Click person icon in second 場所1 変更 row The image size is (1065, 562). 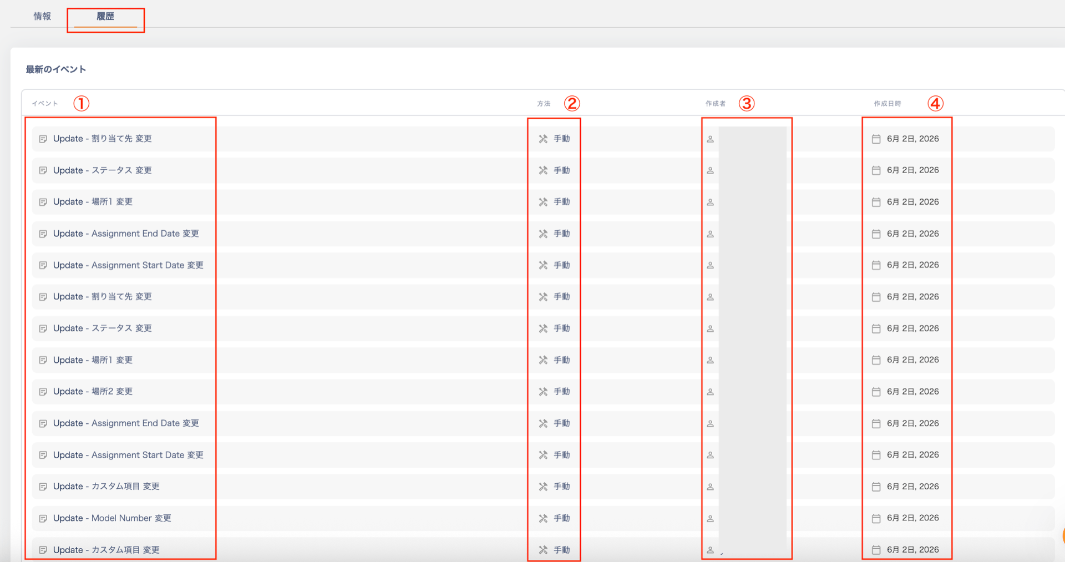pos(710,360)
